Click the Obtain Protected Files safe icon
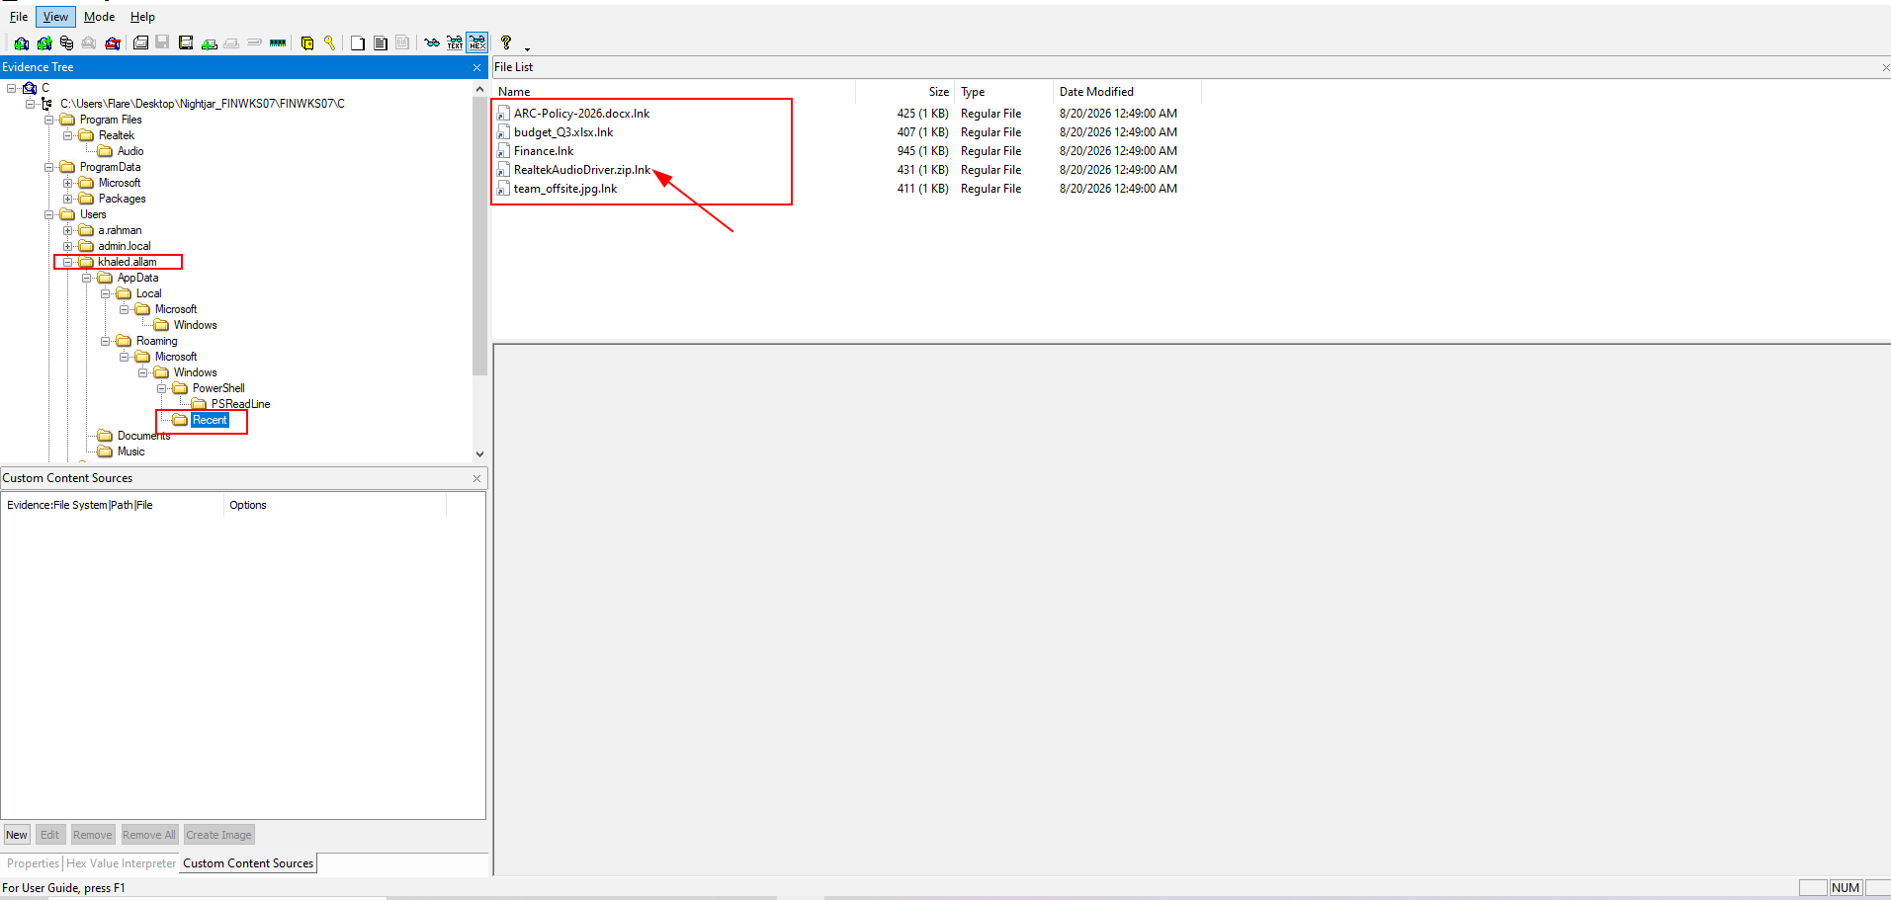The width and height of the screenshot is (1891, 900). [x=307, y=43]
